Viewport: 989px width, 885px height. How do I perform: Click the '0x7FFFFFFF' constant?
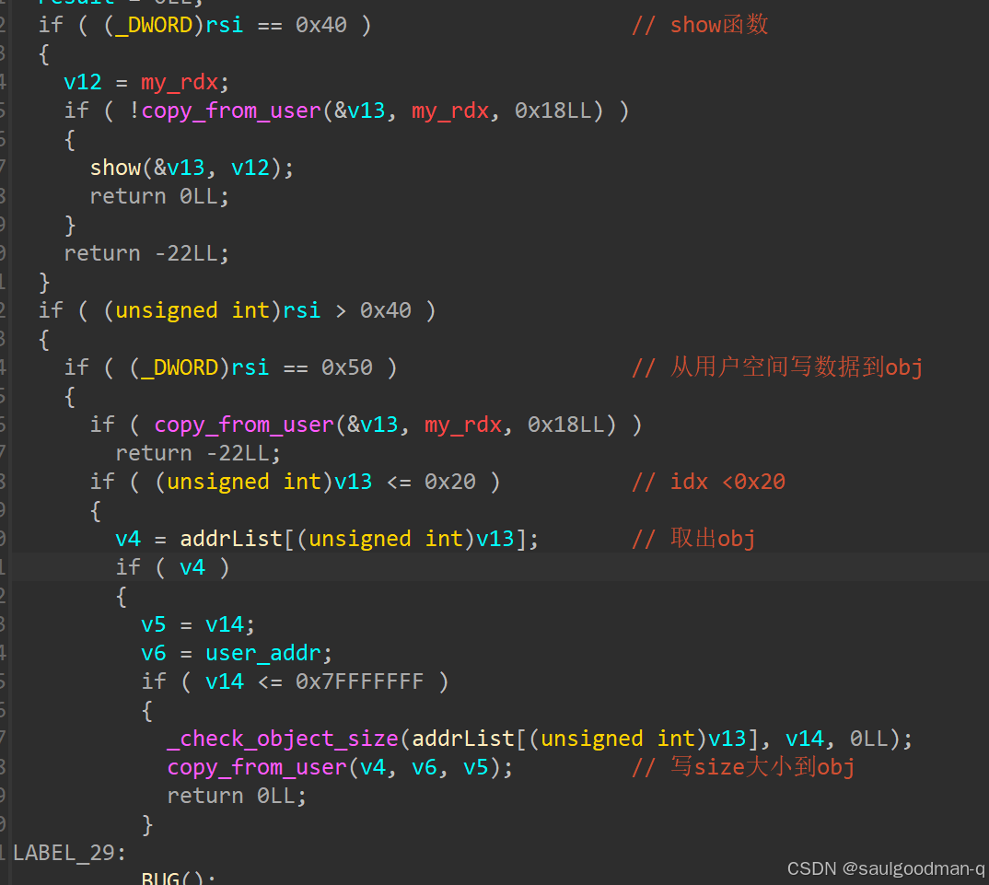point(359,681)
